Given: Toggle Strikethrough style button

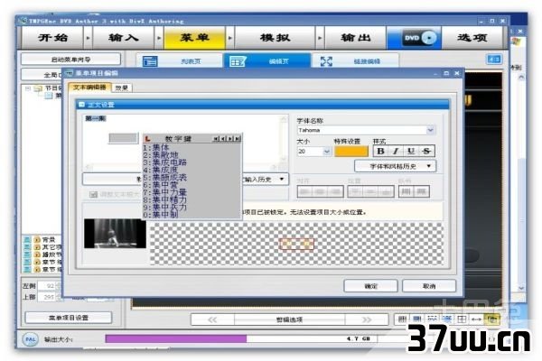Looking at the screenshot, I should pos(426,152).
